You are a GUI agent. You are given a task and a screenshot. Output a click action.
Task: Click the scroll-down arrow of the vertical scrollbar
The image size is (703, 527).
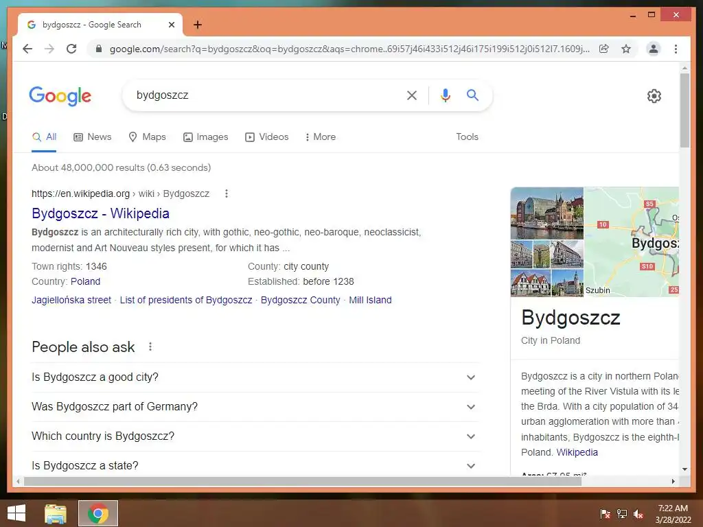click(x=684, y=469)
